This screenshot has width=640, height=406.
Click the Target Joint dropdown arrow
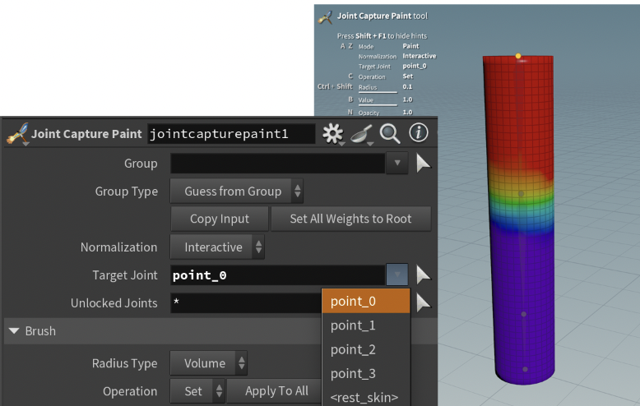coord(397,275)
